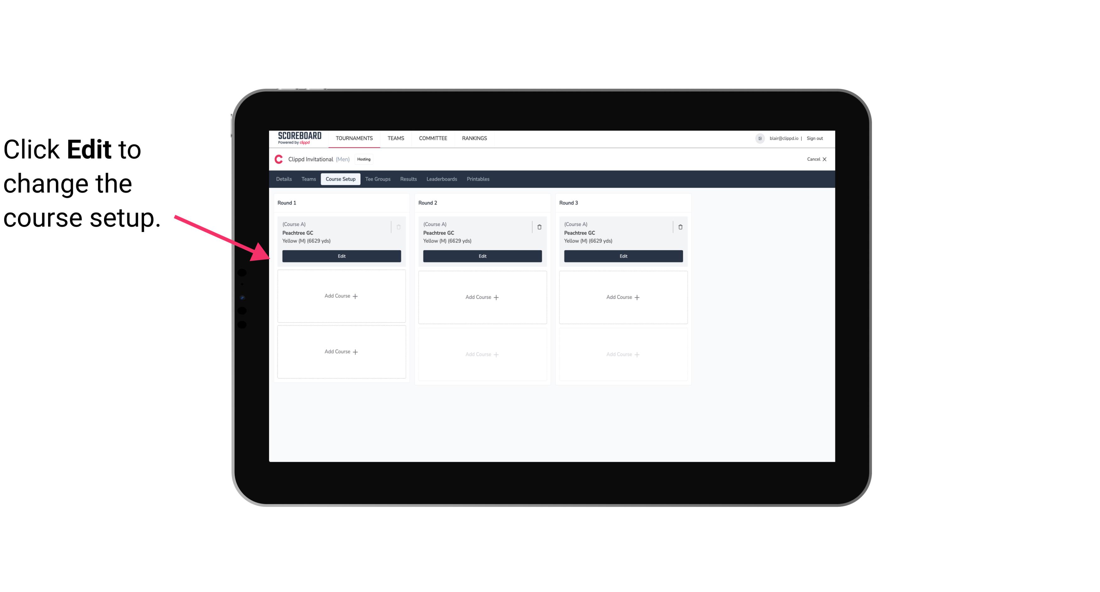Screen dimensions: 1100x592
Task: Open the Results tab
Action: pyautogui.click(x=409, y=179)
